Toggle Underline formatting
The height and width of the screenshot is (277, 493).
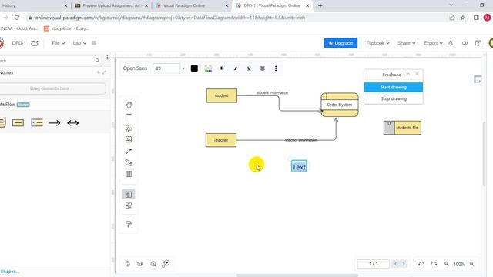click(249, 68)
